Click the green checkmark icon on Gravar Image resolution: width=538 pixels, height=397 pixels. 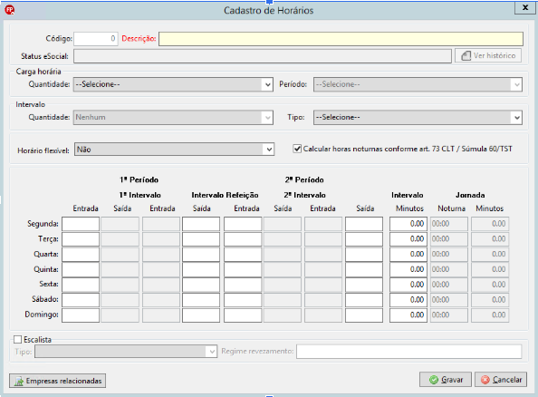tap(434, 380)
